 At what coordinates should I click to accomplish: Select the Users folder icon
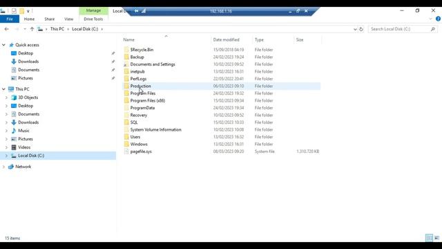coord(126,137)
